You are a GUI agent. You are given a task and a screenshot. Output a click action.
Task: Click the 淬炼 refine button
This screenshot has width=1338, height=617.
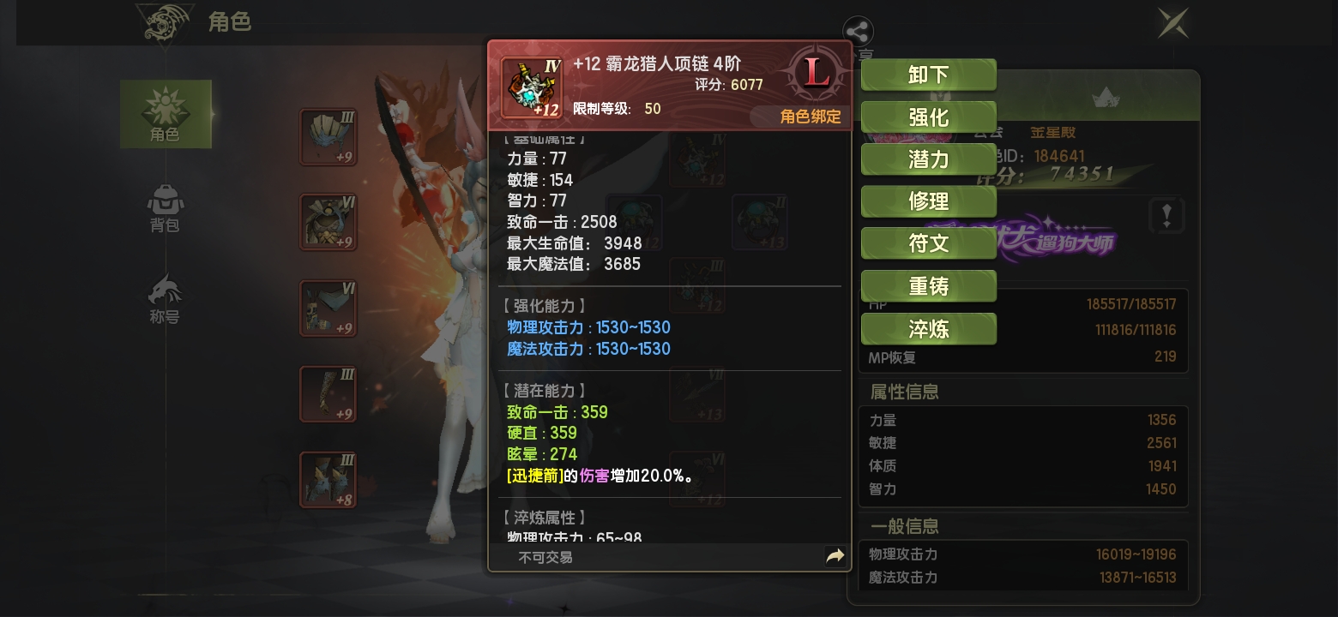928,329
